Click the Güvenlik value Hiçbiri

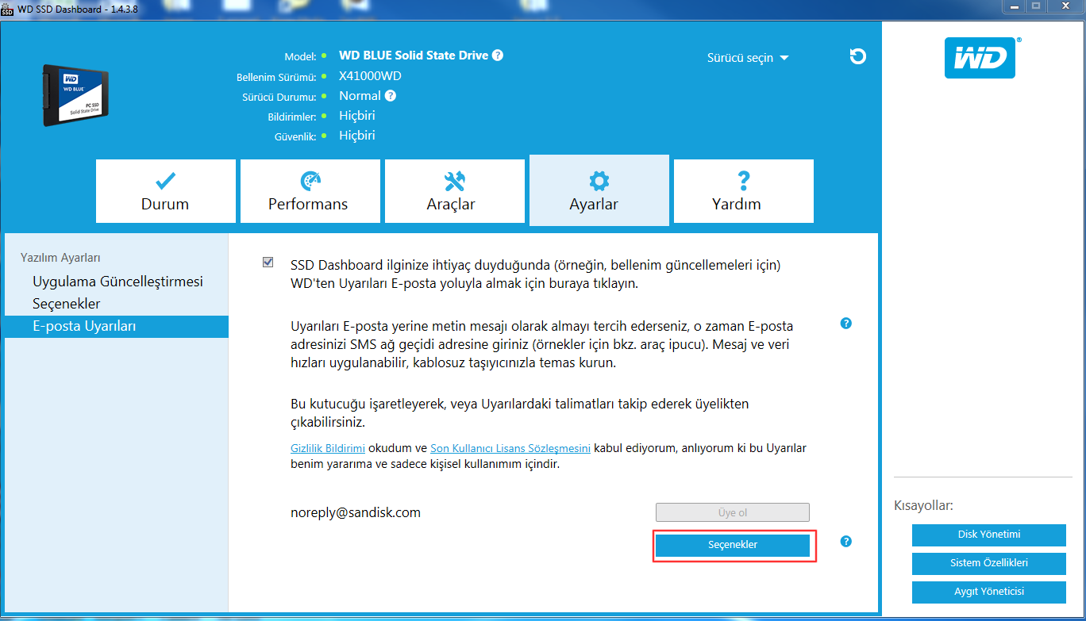pyautogui.click(x=357, y=136)
